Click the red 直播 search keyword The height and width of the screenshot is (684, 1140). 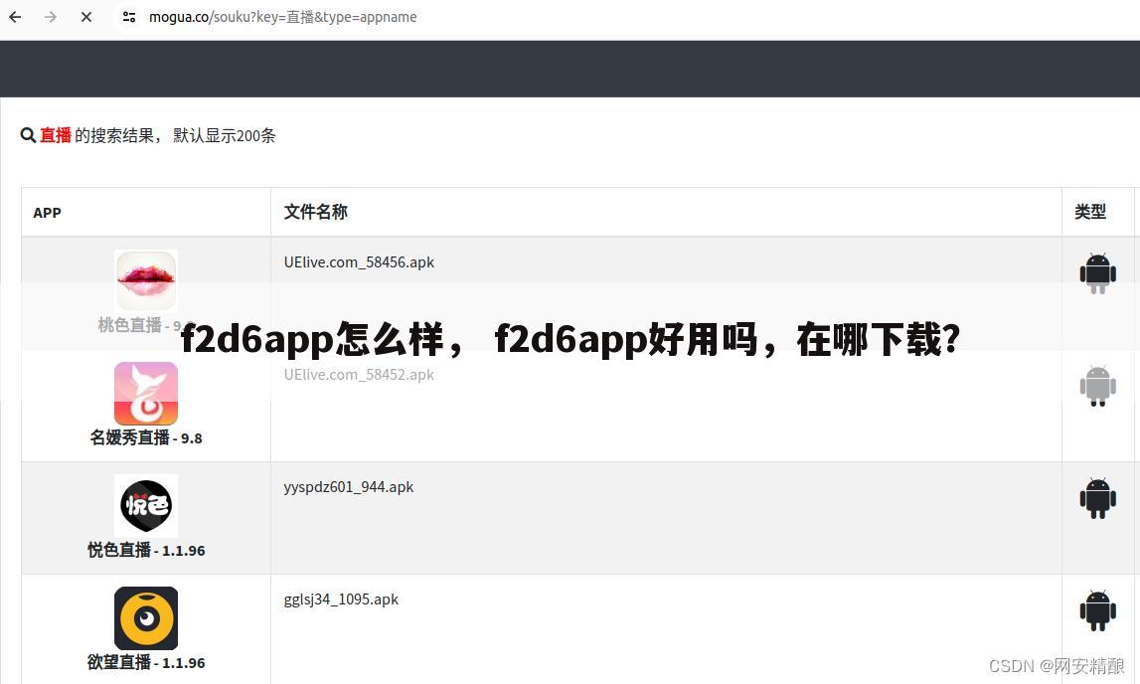click(56, 135)
